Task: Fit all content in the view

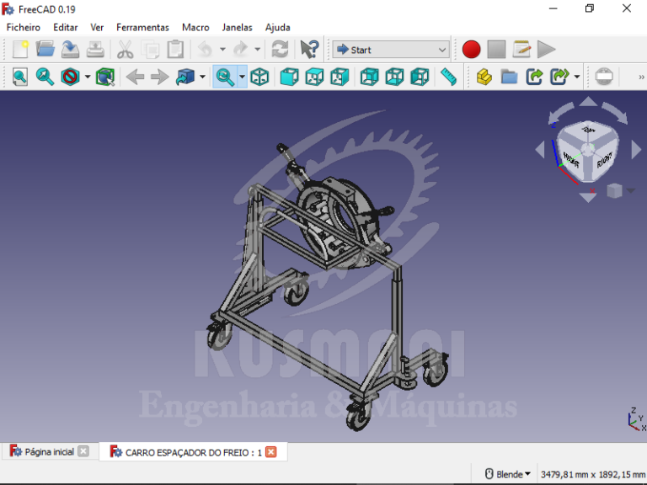Action: pyautogui.click(x=20, y=77)
